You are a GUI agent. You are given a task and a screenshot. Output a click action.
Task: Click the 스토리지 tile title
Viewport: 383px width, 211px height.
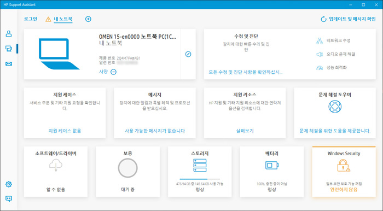200,154
